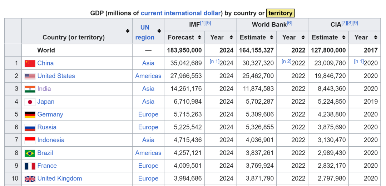This screenshot has height=186, width=386.
Task: Select World IMF forecast value 183,950,000
Action: (x=184, y=50)
